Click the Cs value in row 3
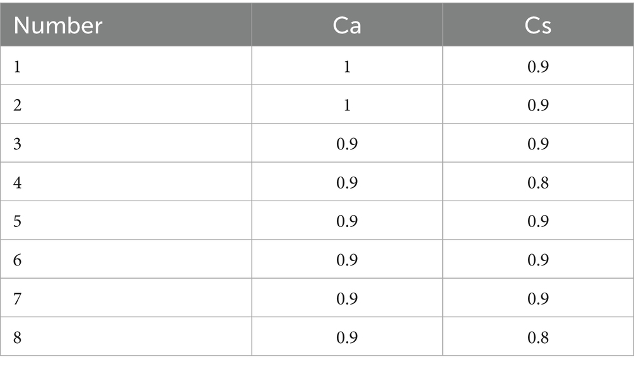 tap(538, 144)
